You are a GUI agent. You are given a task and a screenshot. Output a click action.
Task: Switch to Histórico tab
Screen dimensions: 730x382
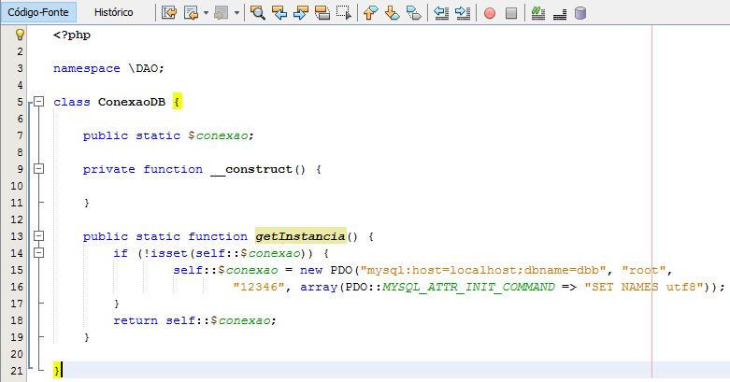[x=114, y=12]
